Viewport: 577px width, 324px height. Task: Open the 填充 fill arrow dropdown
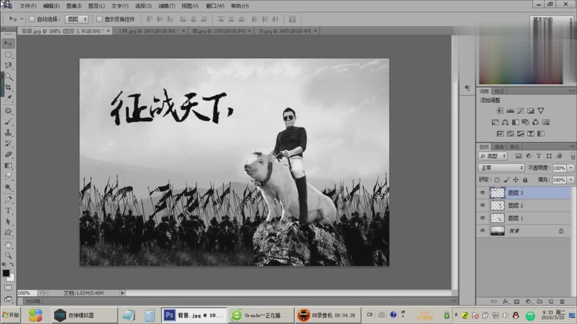point(571,180)
